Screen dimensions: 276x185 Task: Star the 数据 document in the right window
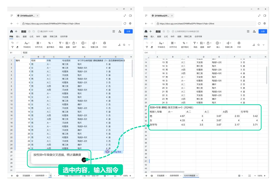[x=164, y=31]
